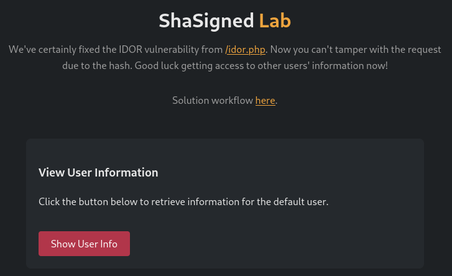Follow the solution workflow "here" link
Screen dimensions: 452x276
coord(265,100)
